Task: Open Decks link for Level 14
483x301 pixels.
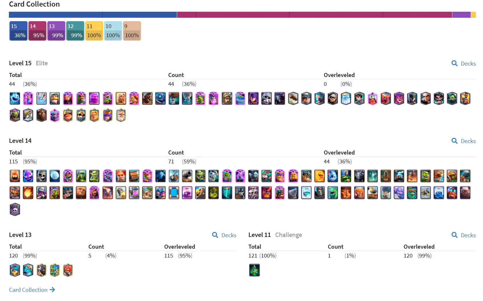Action: [464, 141]
